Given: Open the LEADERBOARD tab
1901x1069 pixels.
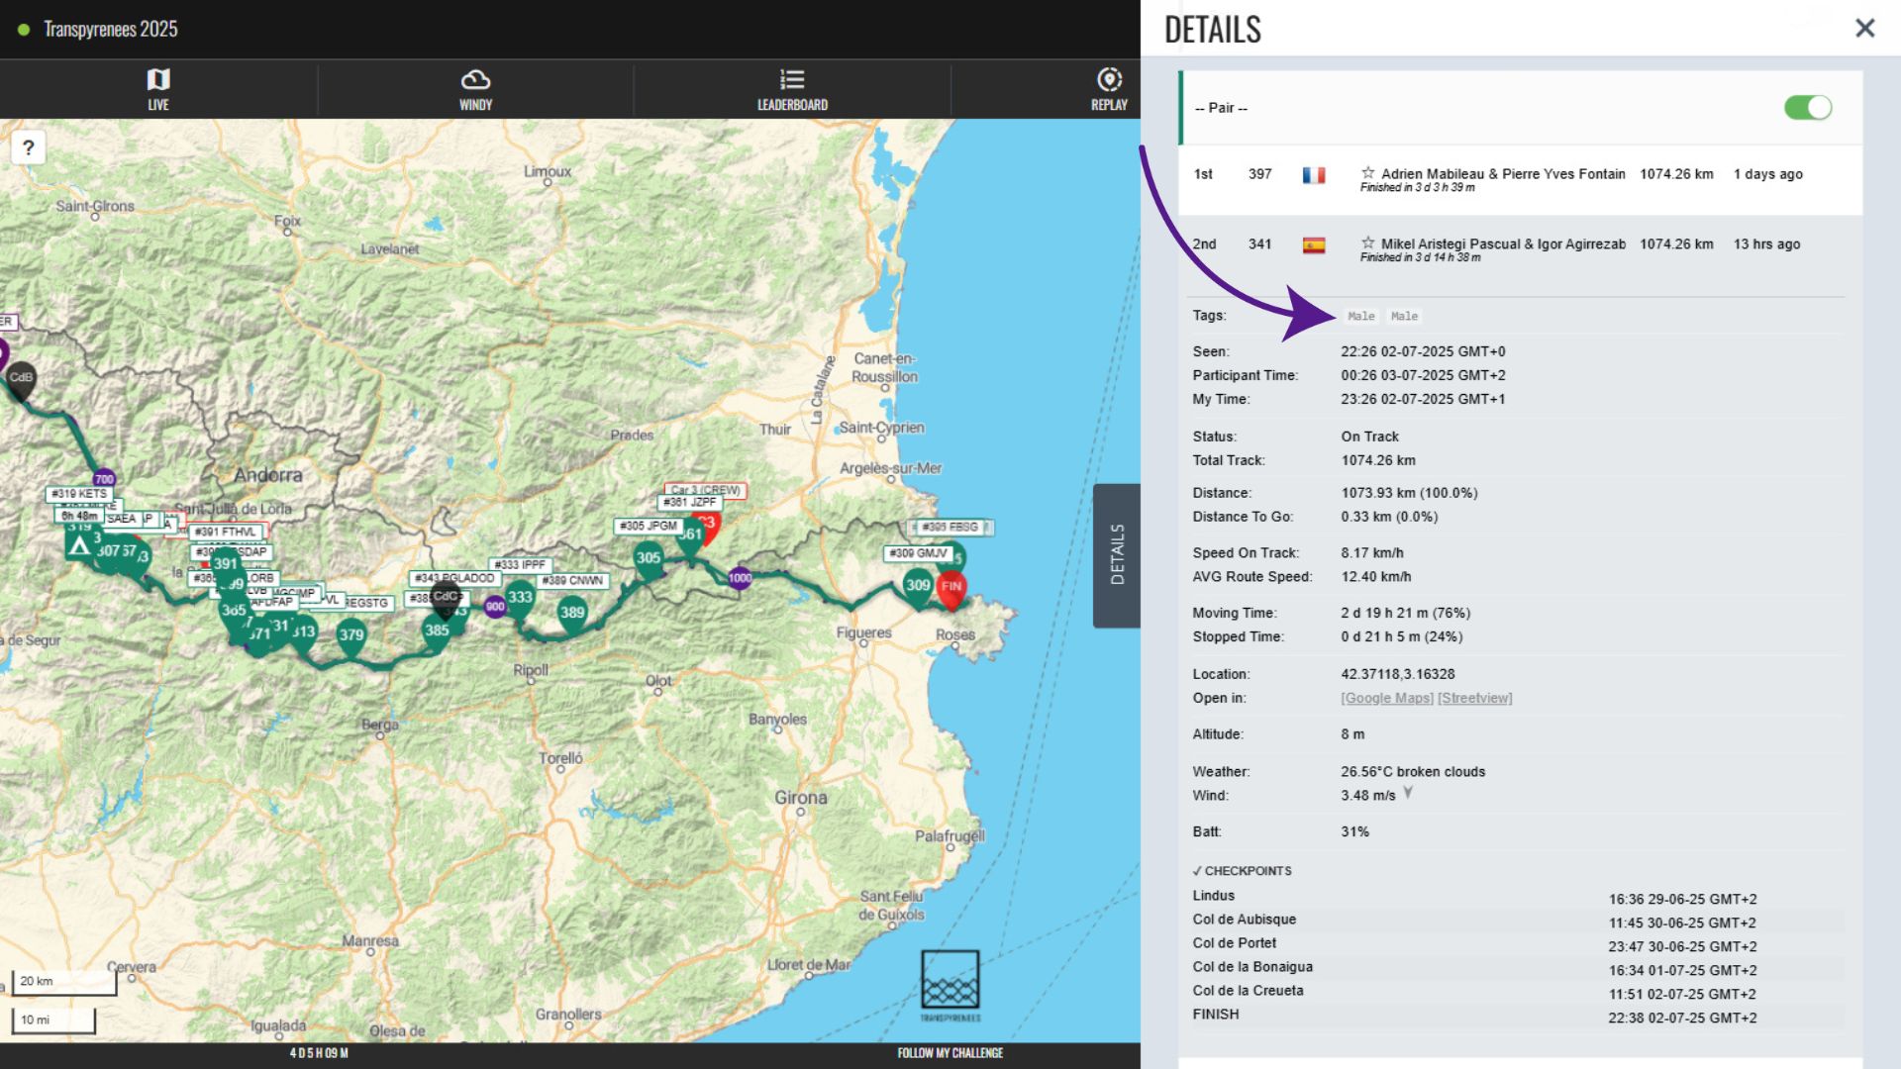Looking at the screenshot, I should coord(792,89).
